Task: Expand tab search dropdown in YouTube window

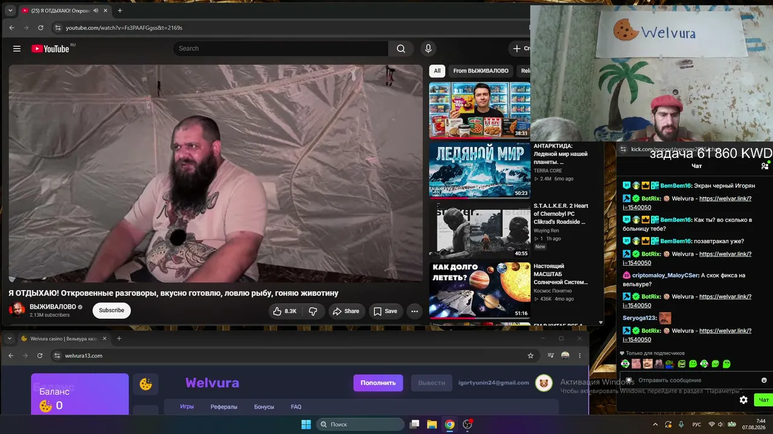Action: pyautogui.click(x=10, y=10)
